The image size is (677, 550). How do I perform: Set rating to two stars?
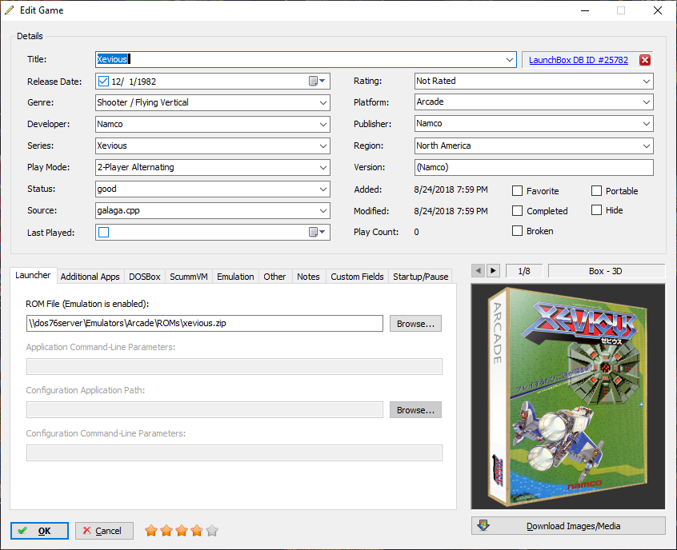click(166, 531)
